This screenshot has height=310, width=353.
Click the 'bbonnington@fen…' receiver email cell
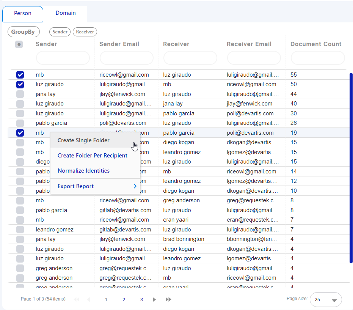point(252,239)
